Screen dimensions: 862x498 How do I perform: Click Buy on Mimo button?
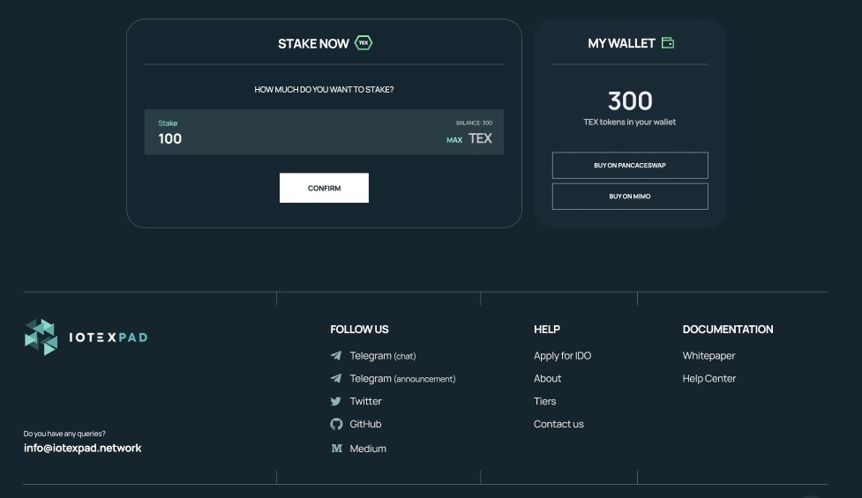pyautogui.click(x=630, y=196)
